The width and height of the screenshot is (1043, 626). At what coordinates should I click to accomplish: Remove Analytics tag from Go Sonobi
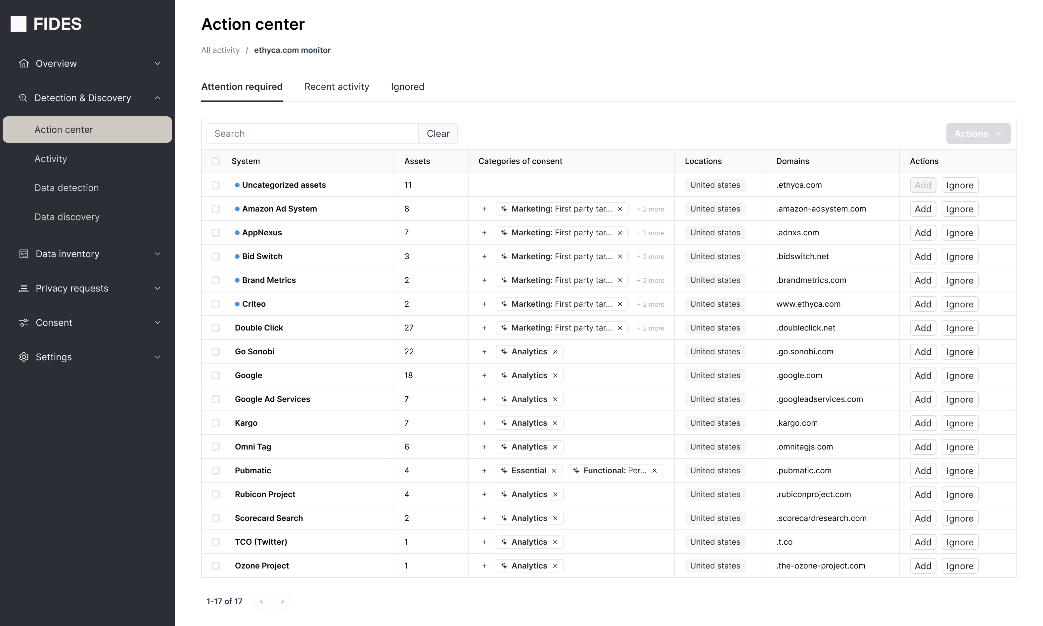(555, 352)
